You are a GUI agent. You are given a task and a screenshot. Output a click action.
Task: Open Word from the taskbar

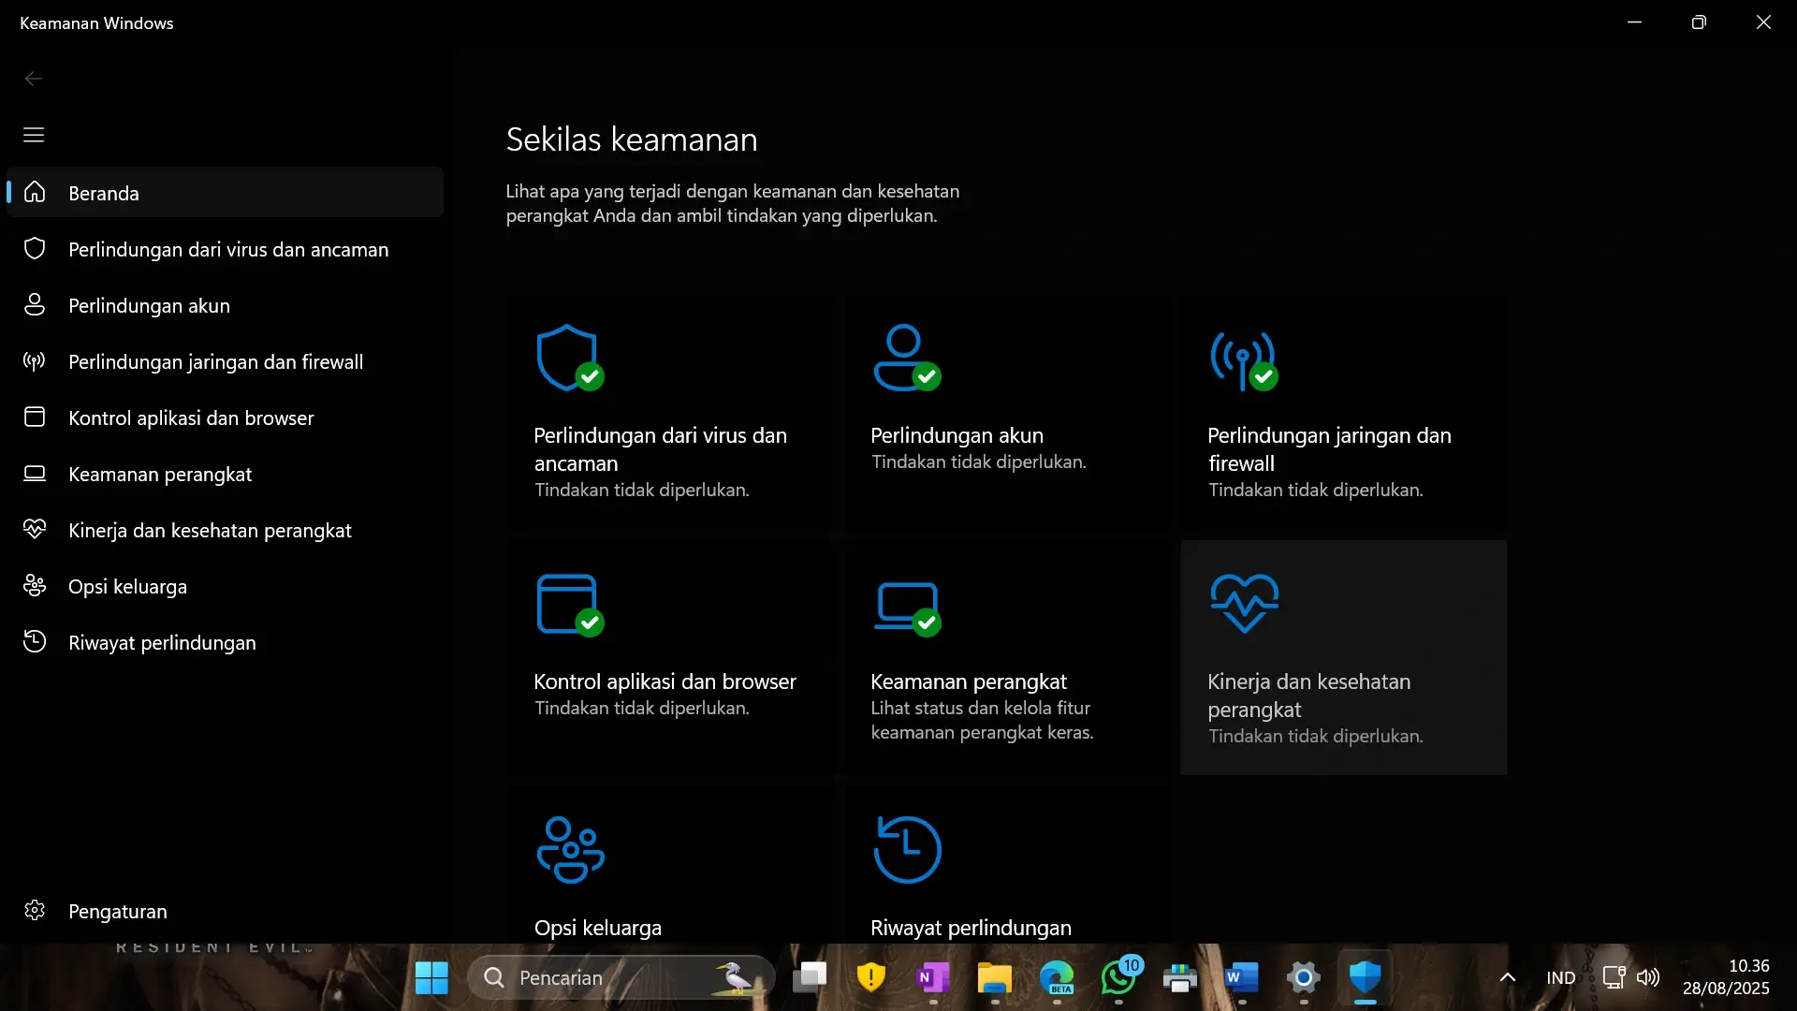pyautogui.click(x=1242, y=978)
